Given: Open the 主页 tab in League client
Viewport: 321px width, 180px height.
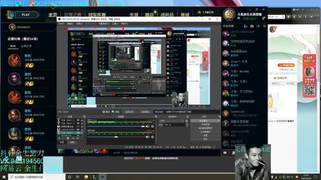Looking at the screenshot, I should 53,14.
